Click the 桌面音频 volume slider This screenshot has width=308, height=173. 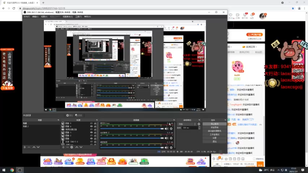click(x=132, y=148)
